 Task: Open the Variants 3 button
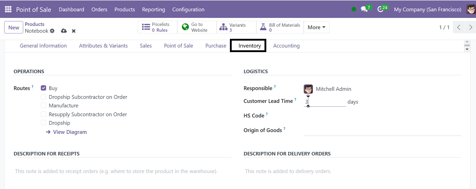click(236, 27)
